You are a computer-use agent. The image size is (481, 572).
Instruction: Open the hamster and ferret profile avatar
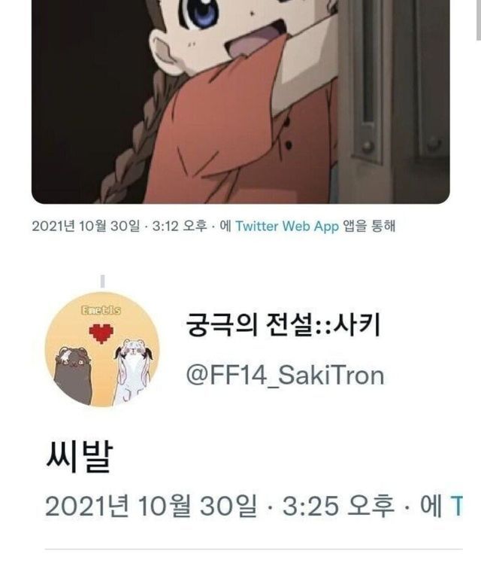102,349
